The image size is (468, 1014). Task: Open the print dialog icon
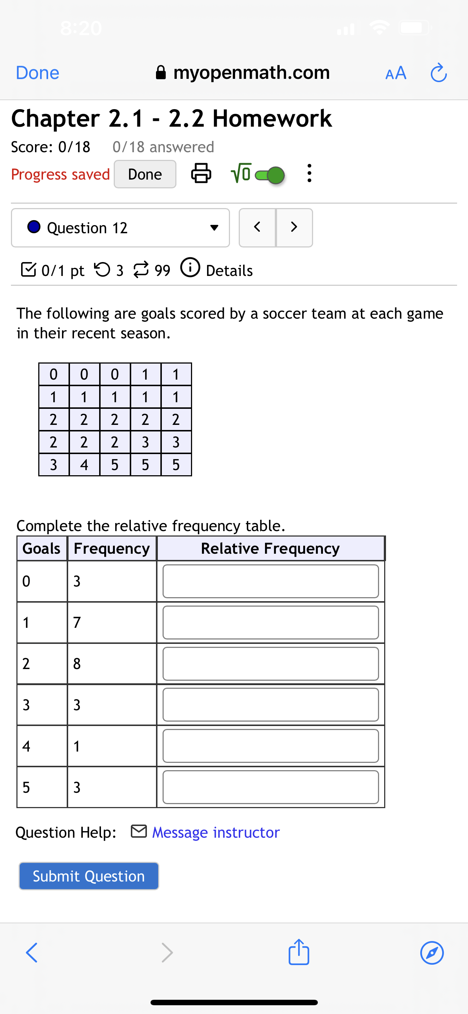tap(201, 174)
